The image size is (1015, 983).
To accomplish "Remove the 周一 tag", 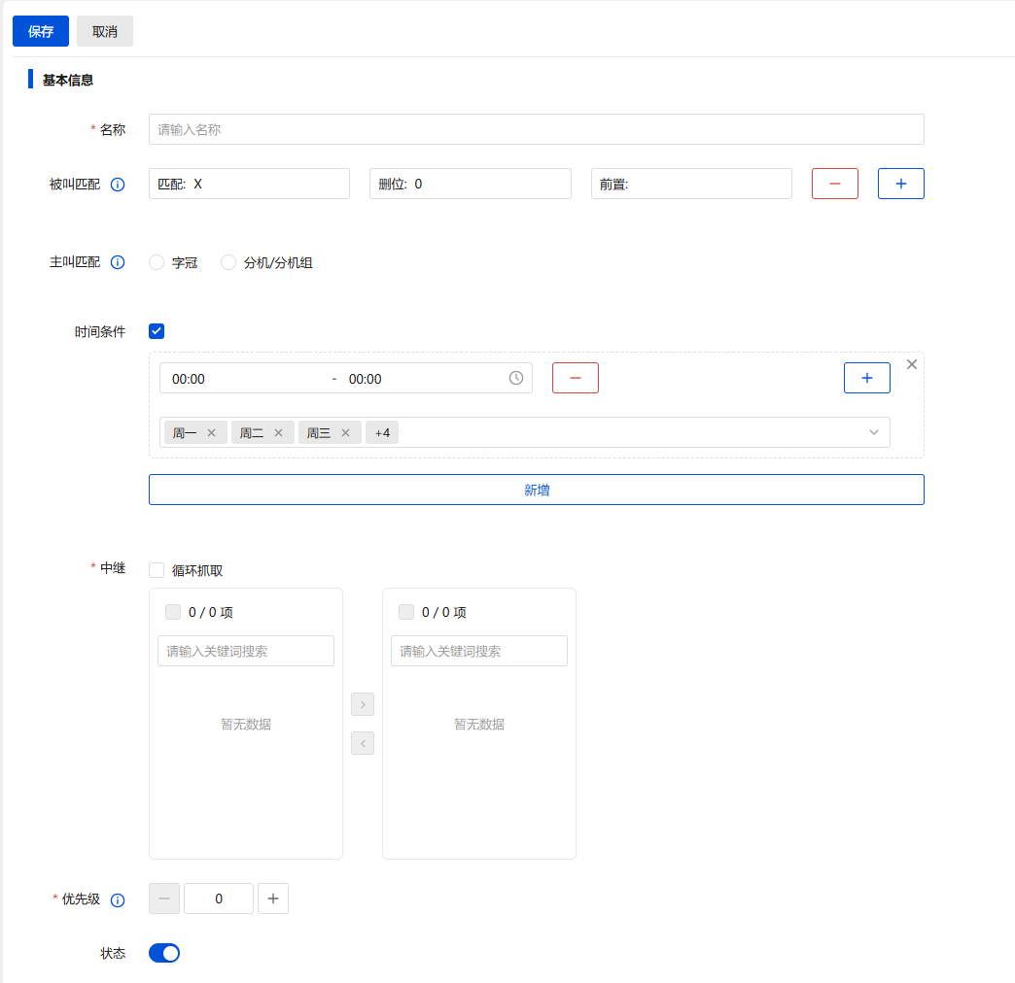I will pos(211,433).
